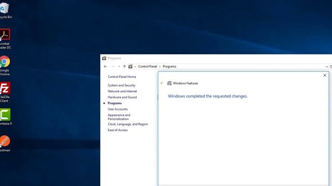Click the back arrow in Windows Features dialog
332x186 pixels.
[x=162, y=83]
